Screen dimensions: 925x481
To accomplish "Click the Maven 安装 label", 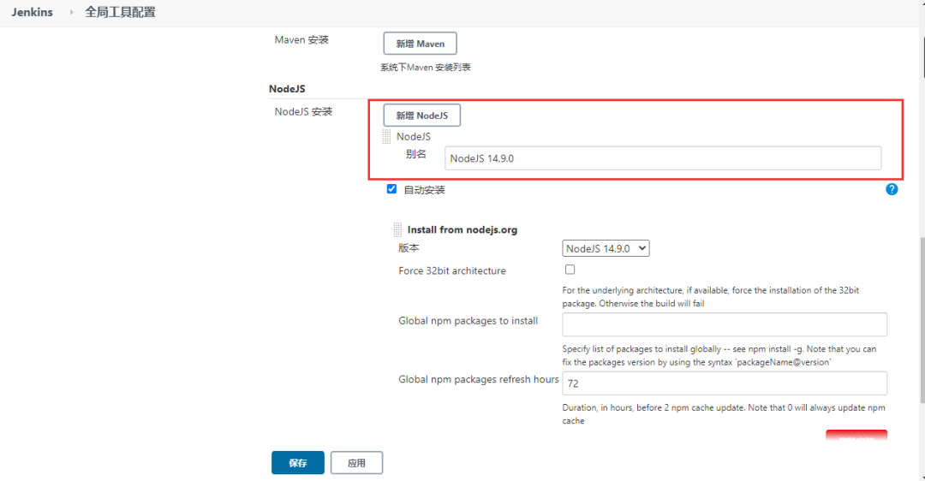I will pyautogui.click(x=301, y=39).
